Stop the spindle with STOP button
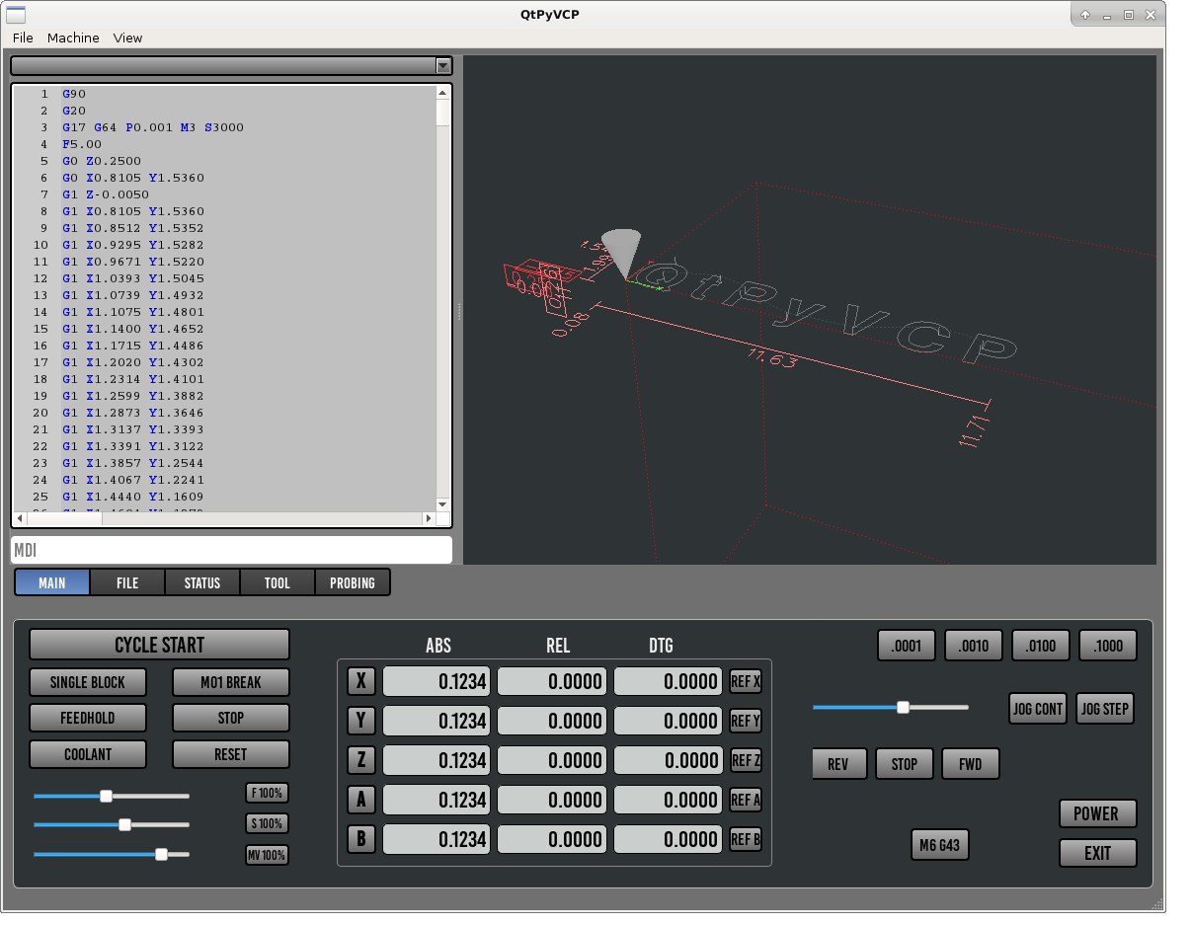 [x=905, y=764]
